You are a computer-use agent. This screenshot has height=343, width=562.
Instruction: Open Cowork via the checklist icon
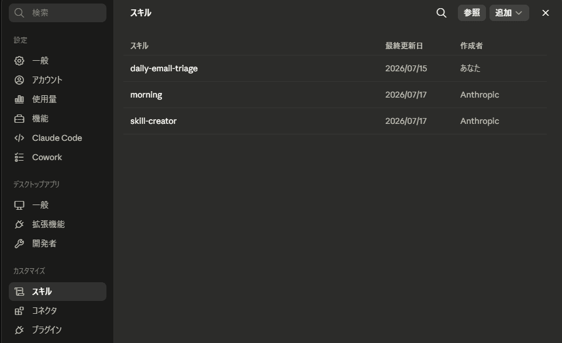pos(19,157)
